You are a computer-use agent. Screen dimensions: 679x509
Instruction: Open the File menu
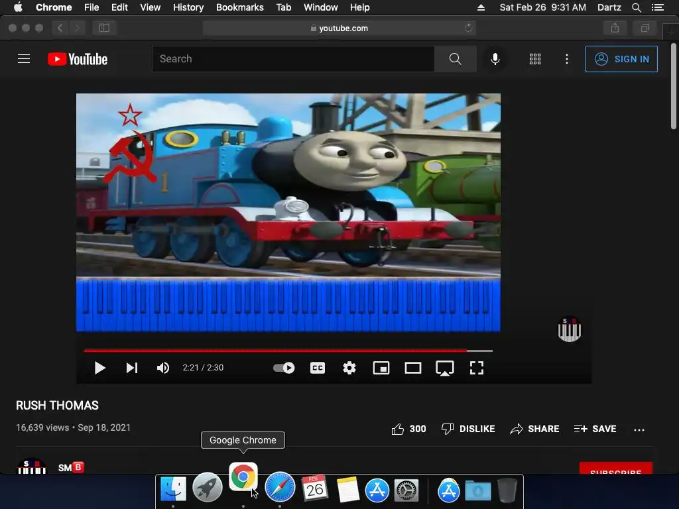(x=92, y=7)
